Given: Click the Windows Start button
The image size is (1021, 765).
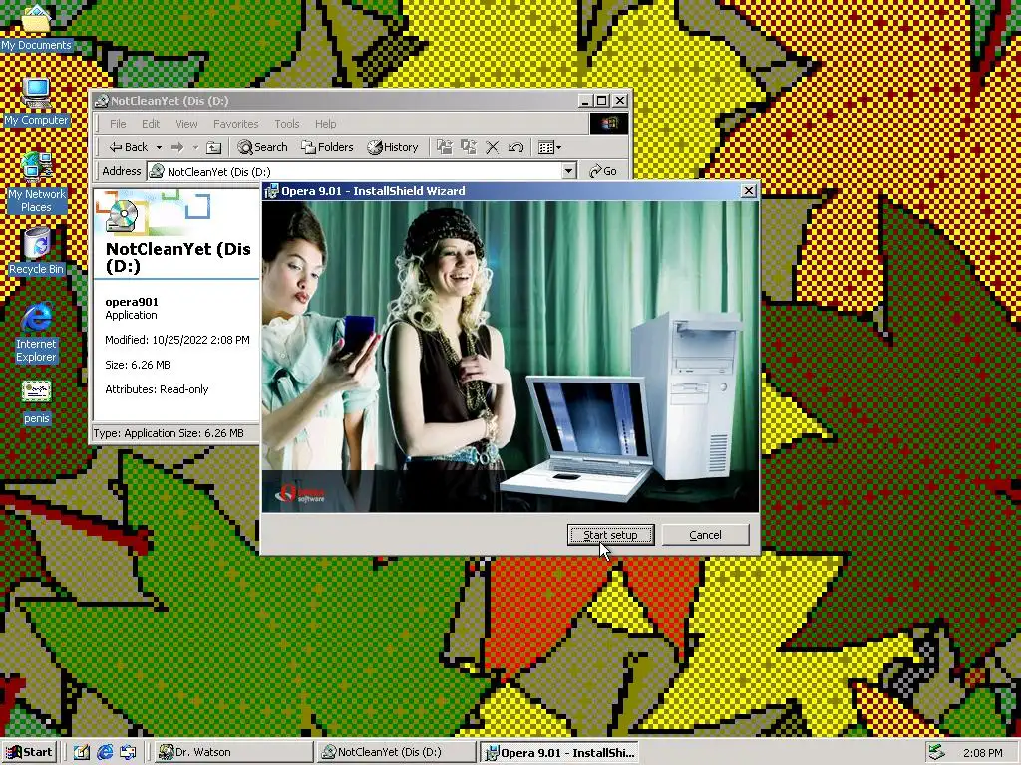Looking at the screenshot, I should point(29,752).
